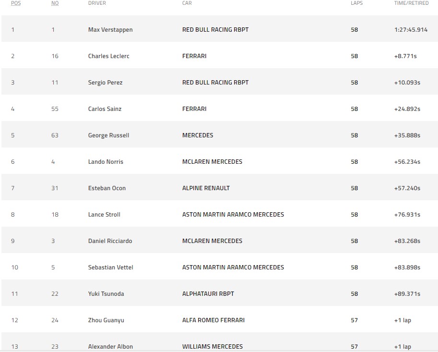Click Sebastian Vettel's name
The height and width of the screenshot is (352, 438).
pyautogui.click(x=111, y=267)
